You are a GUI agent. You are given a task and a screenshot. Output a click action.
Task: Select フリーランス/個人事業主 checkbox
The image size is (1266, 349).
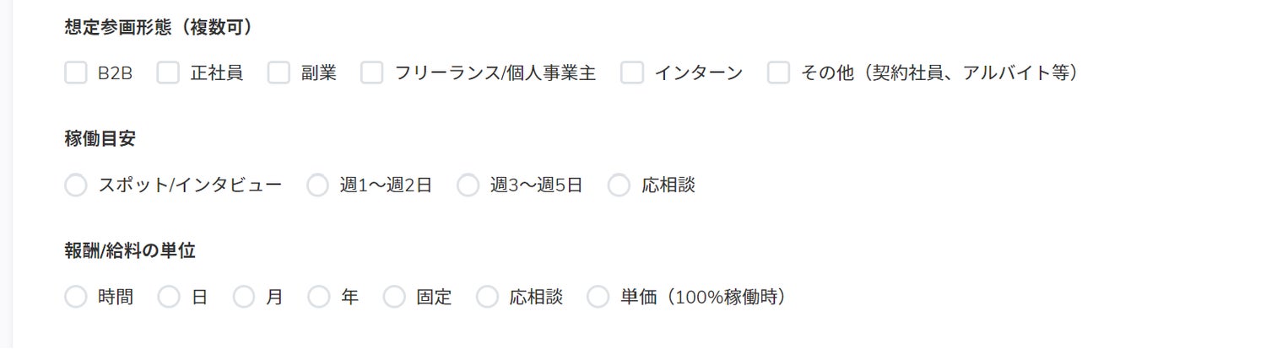coord(372,73)
